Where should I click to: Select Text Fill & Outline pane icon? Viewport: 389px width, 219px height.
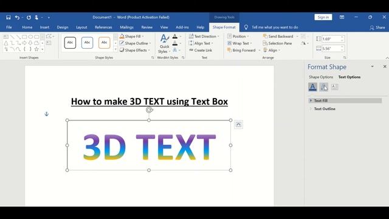click(312, 87)
